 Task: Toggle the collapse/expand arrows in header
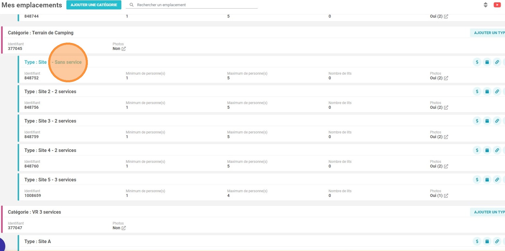click(x=486, y=5)
